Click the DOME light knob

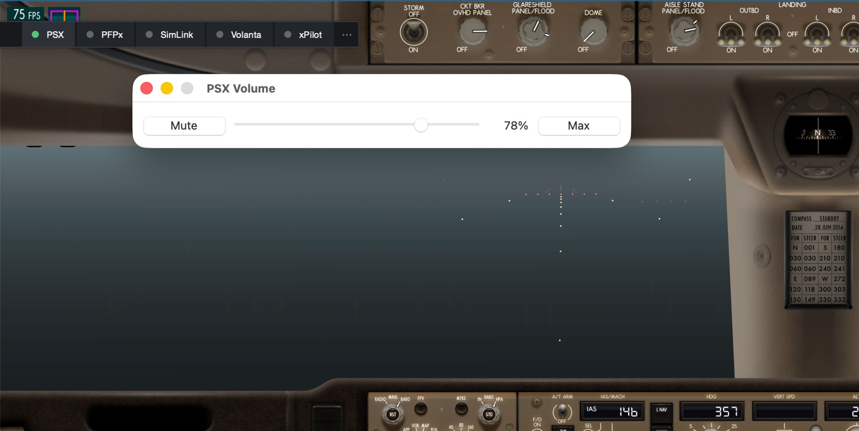593,32
